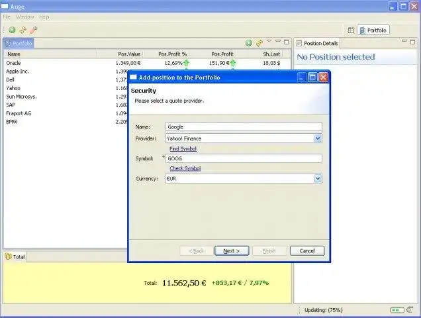Minimize the Auge main window
The height and width of the screenshot is (318, 421).
[x=393, y=6]
